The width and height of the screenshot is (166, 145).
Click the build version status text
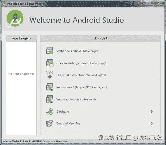23,141
